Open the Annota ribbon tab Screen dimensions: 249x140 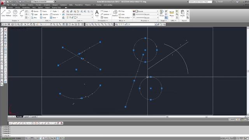point(18,7)
